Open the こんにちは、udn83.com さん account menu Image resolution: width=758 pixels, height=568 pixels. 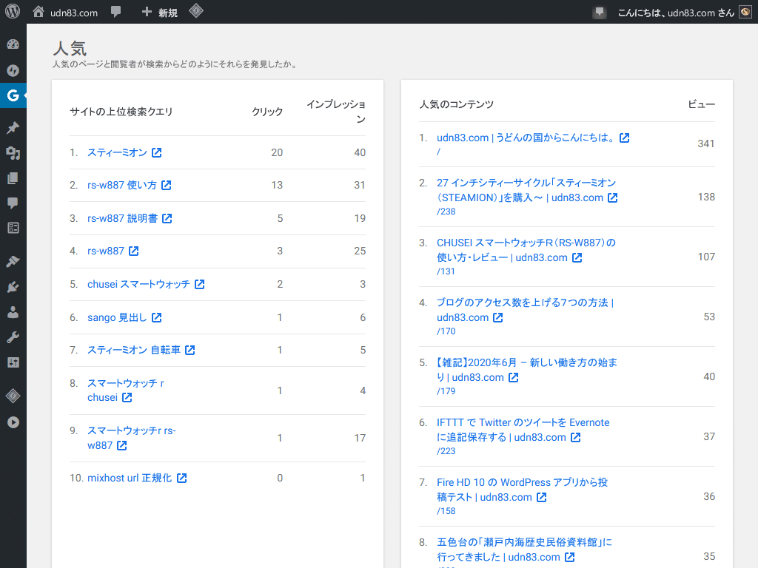click(x=676, y=13)
